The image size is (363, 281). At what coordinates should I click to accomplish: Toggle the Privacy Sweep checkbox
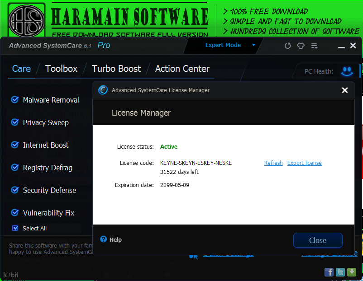point(15,122)
